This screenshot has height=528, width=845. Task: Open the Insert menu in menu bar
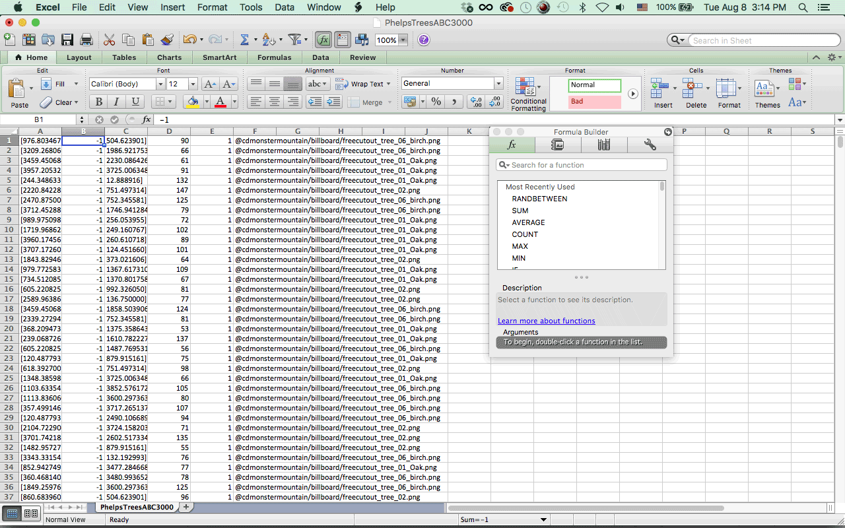[x=173, y=8]
